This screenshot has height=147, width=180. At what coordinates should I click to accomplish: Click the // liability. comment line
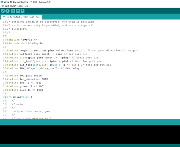pyautogui.click(x=17, y=29)
